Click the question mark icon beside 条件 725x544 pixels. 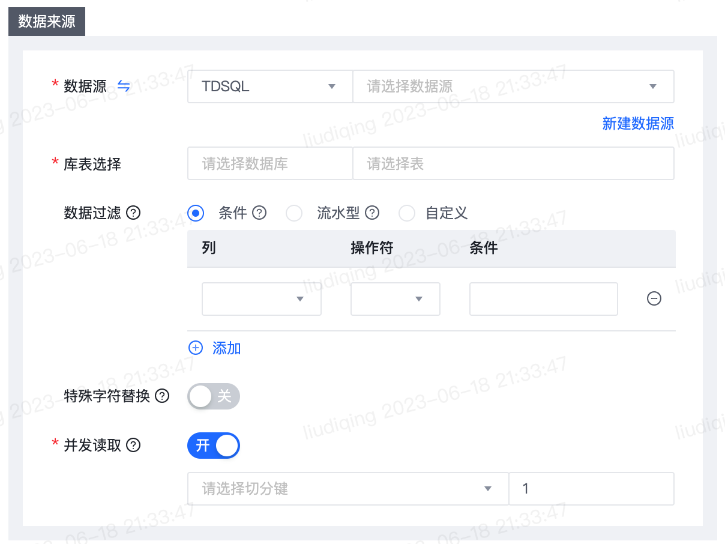tap(259, 213)
